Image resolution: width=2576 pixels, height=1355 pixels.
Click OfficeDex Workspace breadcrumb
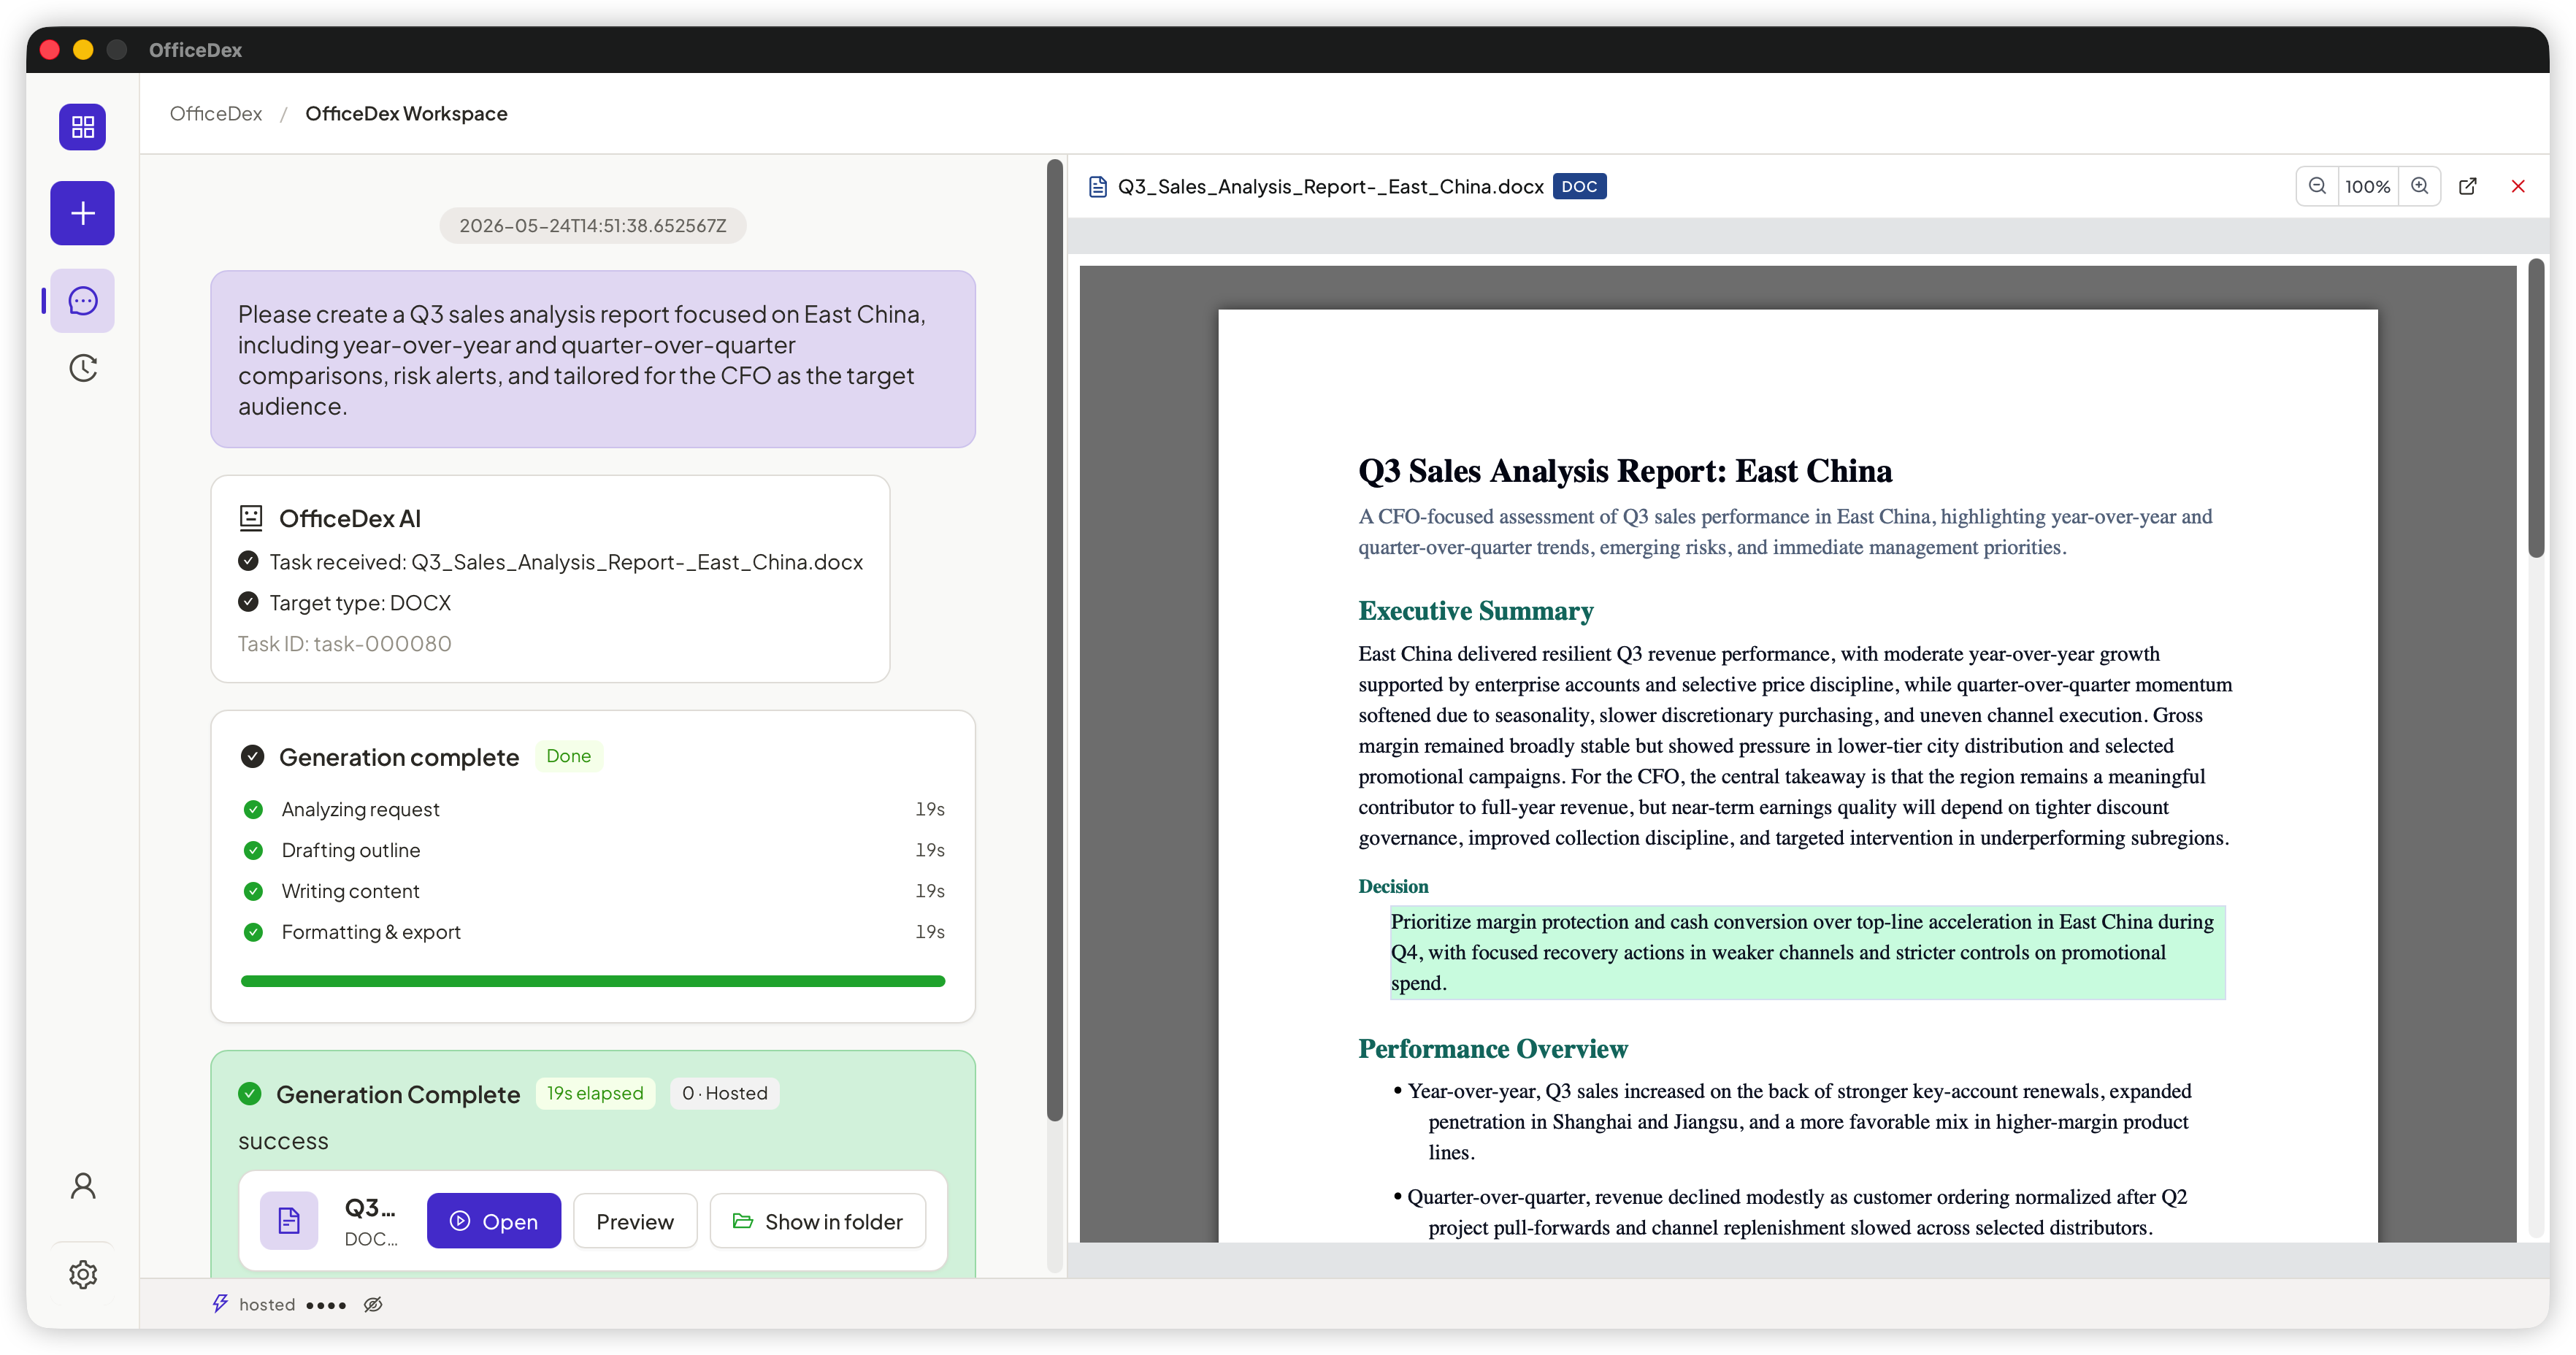tap(406, 113)
